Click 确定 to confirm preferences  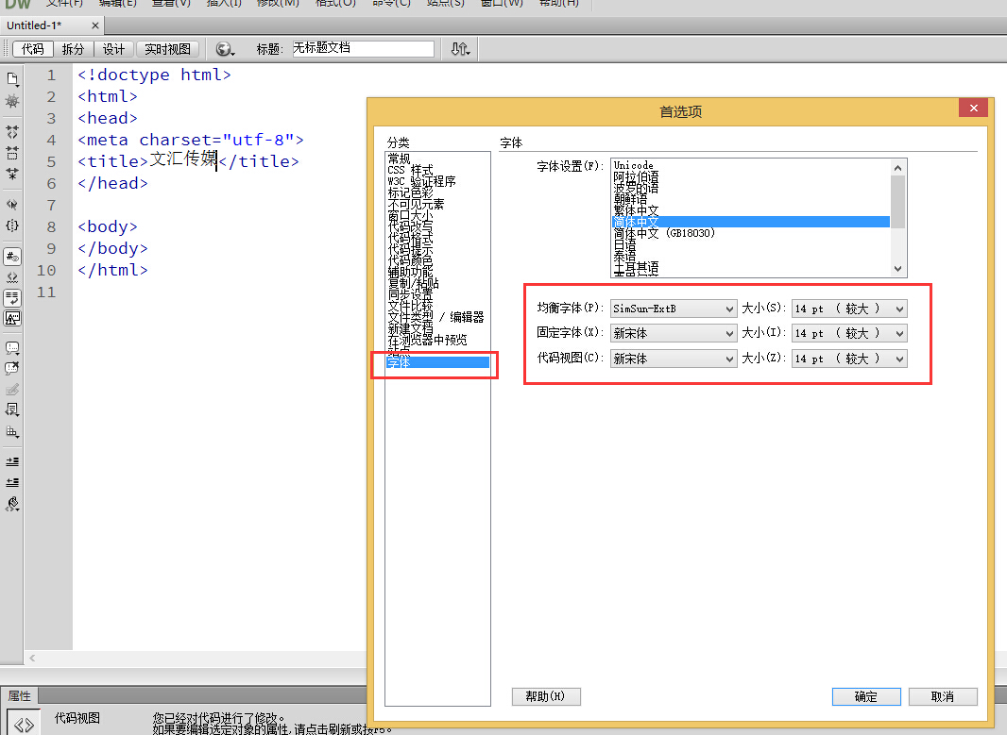(x=865, y=696)
